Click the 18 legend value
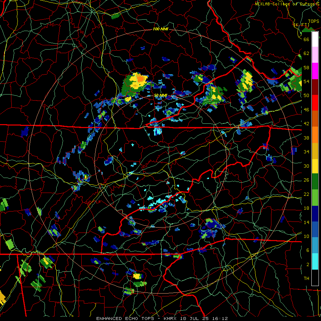This screenshot has height=321, width=321. pos(306,208)
